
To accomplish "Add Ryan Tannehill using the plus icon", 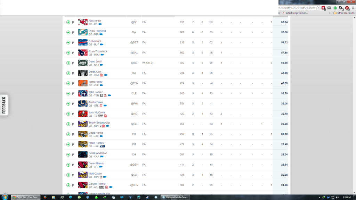I will (x=68, y=32).
